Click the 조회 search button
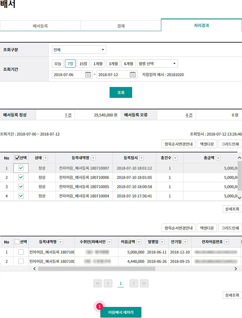Screen dimensions: 242x318 [x=121, y=92]
